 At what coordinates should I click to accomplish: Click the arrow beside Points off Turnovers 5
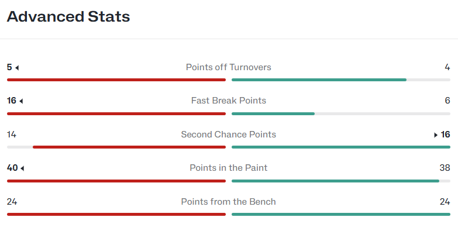click(x=17, y=68)
